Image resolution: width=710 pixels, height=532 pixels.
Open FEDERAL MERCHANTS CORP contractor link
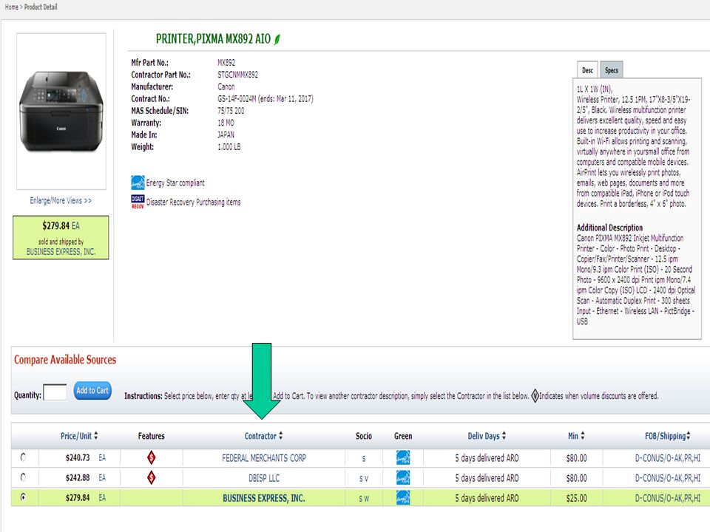click(x=264, y=458)
